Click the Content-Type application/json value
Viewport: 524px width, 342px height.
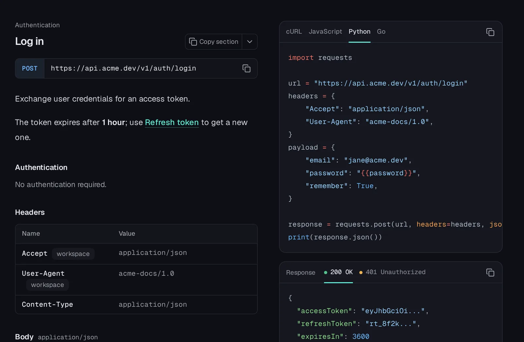[153, 305]
